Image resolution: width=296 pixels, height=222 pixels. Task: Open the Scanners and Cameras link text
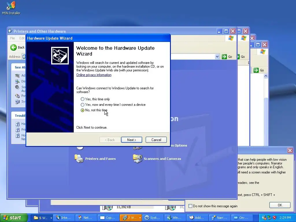click(x=162, y=159)
